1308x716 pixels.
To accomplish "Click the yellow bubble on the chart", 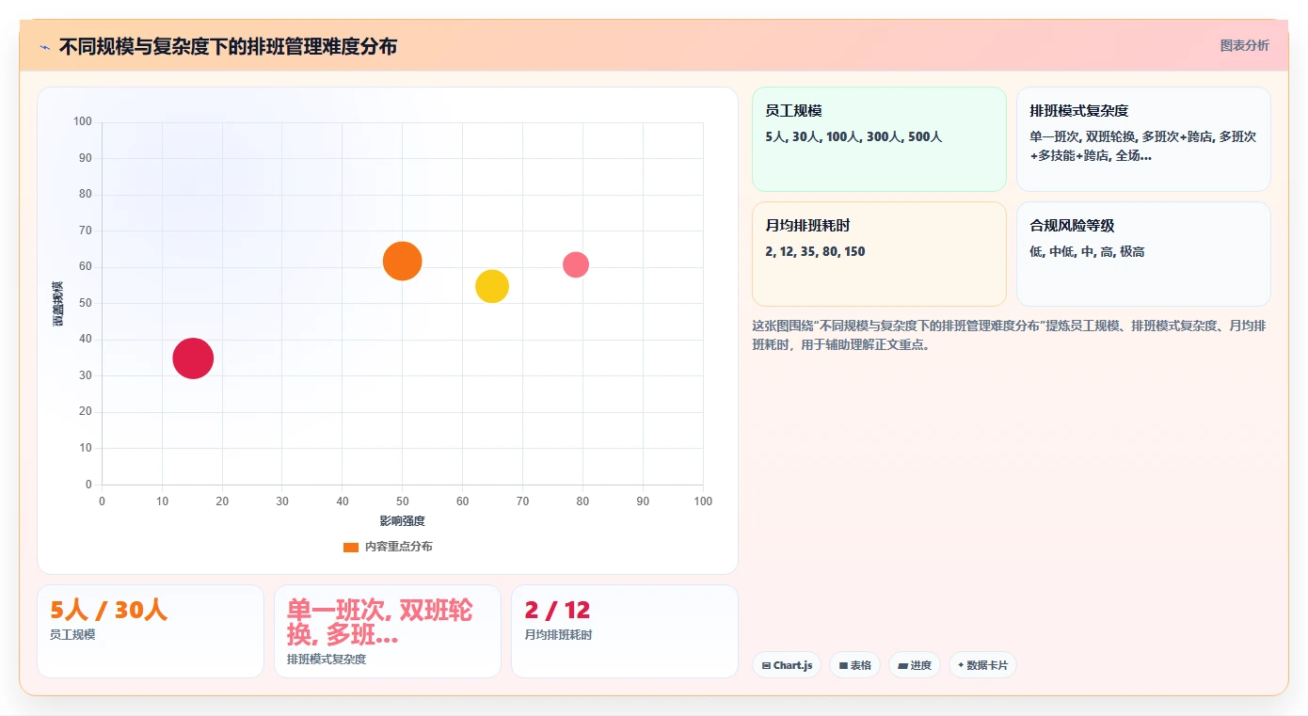I will [x=491, y=286].
